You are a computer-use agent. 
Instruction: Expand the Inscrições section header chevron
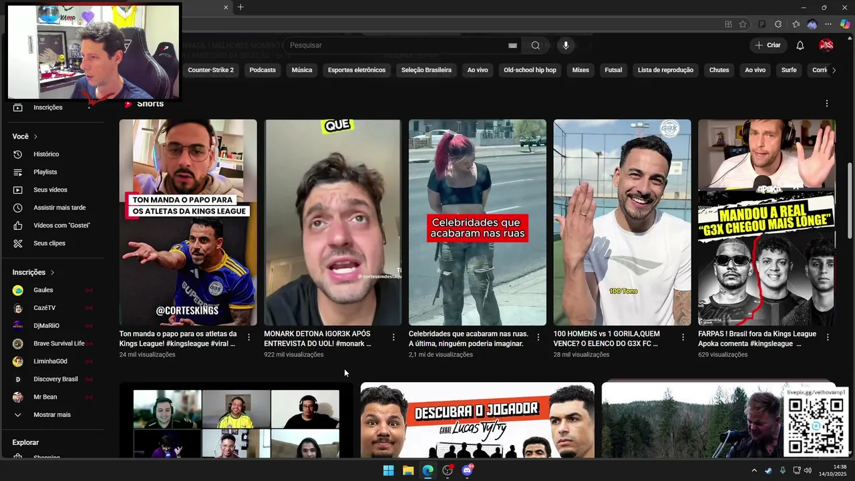[52, 273]
